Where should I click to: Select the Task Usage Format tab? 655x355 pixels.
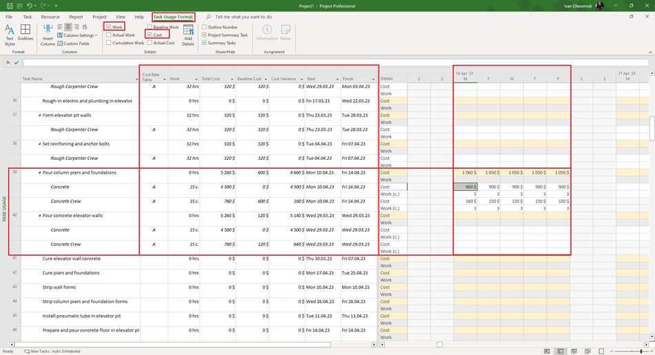(x=173, y=17)
